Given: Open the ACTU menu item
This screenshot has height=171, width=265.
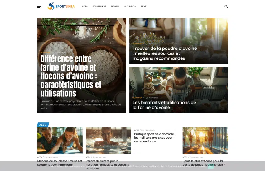Looking at the screenshot, I should (x=85, y=6).
